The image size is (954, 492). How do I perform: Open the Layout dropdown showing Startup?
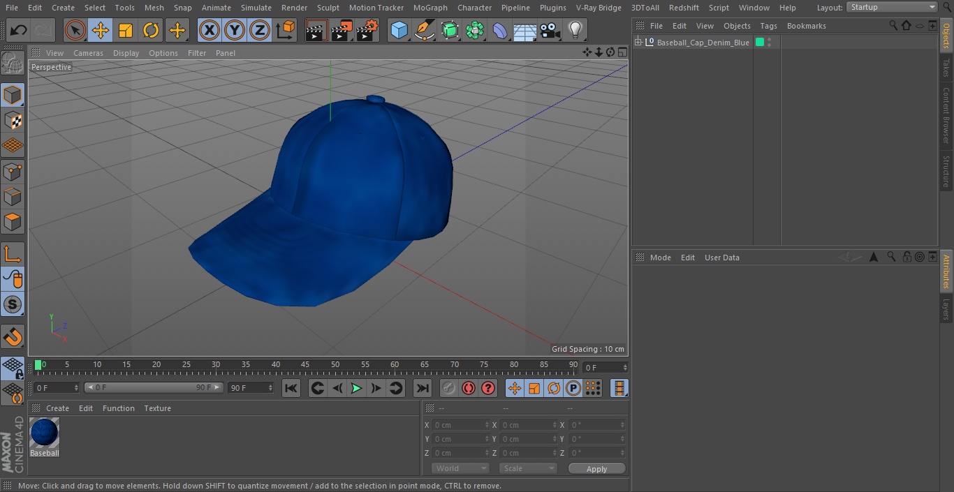(892, 7)
